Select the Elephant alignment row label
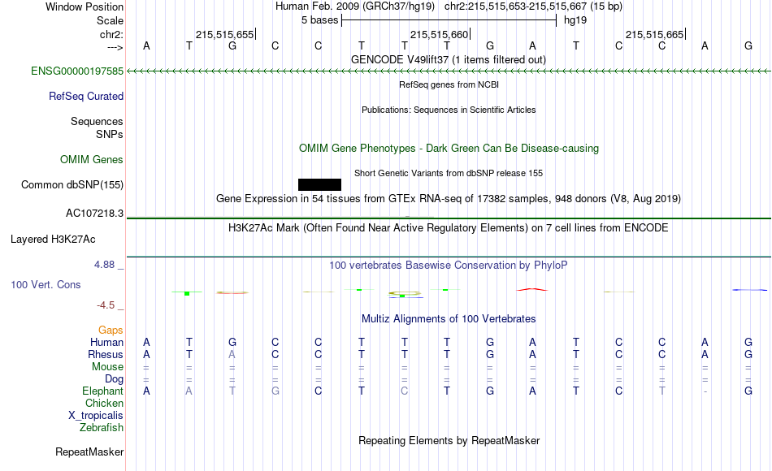The image size is (772, 471). [103, 391]
